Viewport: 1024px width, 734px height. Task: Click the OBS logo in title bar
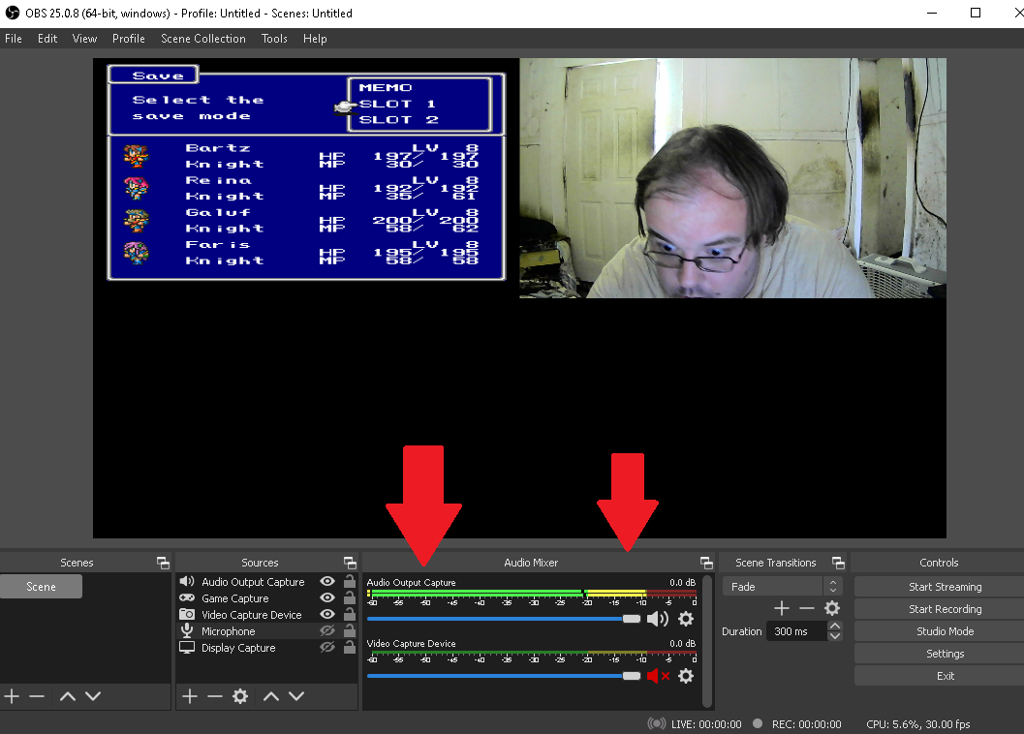pos(13,13)
